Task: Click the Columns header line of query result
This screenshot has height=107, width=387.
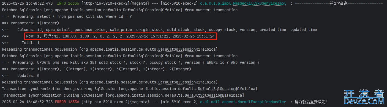Action: coord(159,30)
